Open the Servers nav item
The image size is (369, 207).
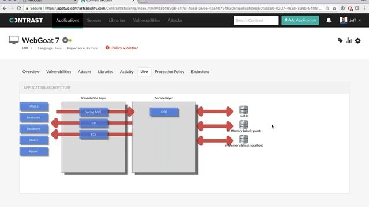tap(93, 21)
